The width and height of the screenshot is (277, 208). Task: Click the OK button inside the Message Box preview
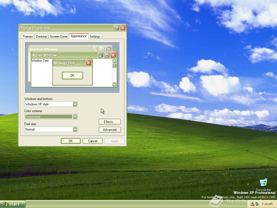tap(72, 76)
